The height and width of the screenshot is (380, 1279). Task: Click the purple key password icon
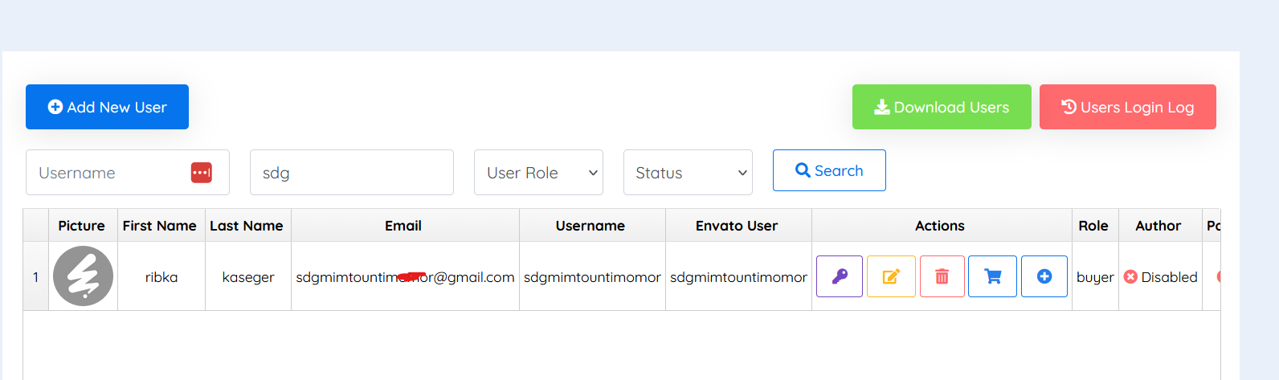839,276
